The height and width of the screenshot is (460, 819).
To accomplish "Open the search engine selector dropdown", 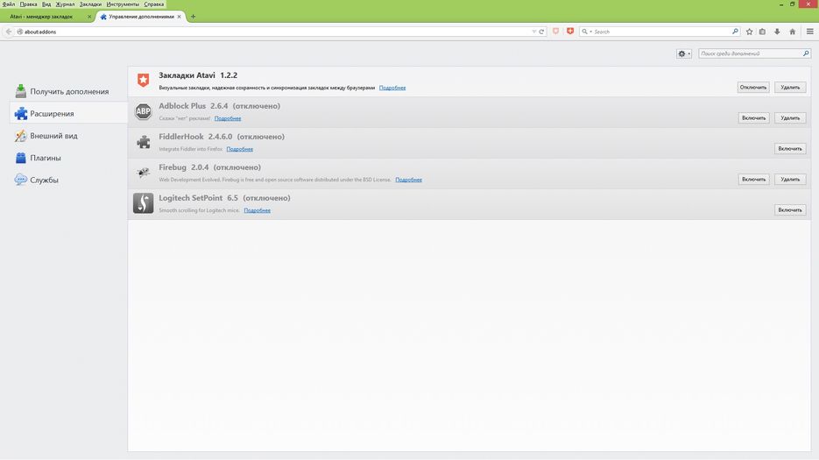I will coord(587,32).
